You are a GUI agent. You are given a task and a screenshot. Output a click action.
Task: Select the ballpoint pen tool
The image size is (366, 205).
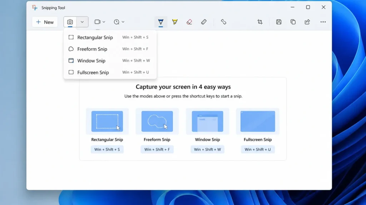161,22
